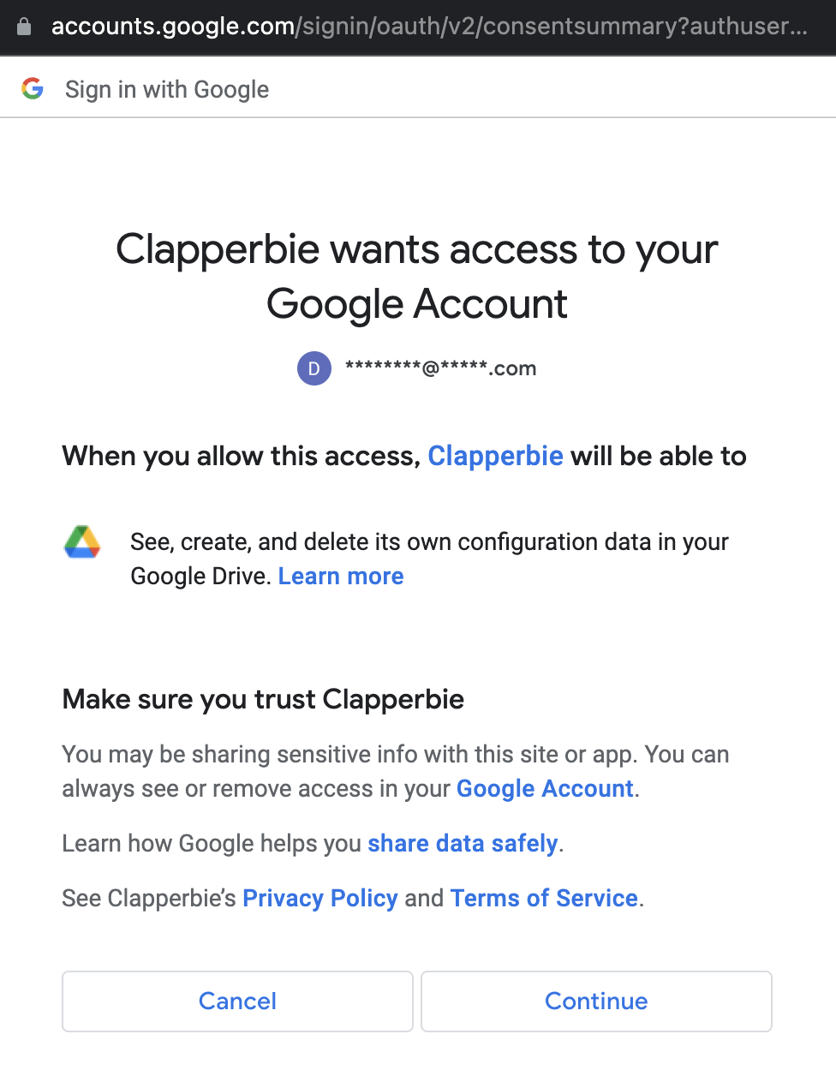
Task: Click the When you allow this access text
Action: (241, 456)
